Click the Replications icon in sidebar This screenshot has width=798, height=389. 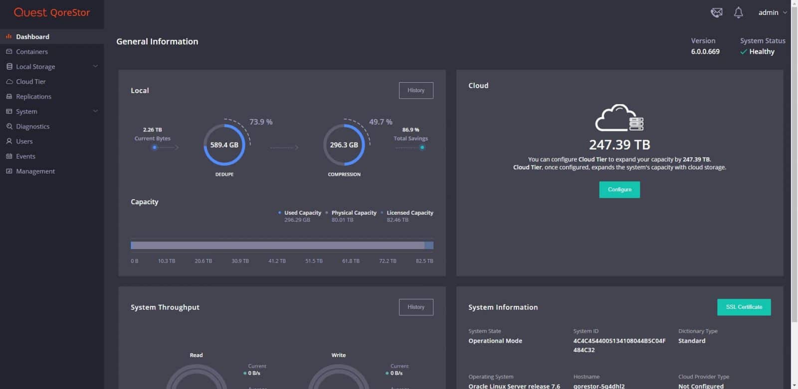pyautogui.click(x=9, y=96)
